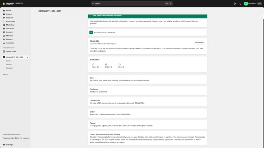Viewport: 264px width, 148px height.
Task: Click the Settings gear icon
Action: tap(4, 145)
